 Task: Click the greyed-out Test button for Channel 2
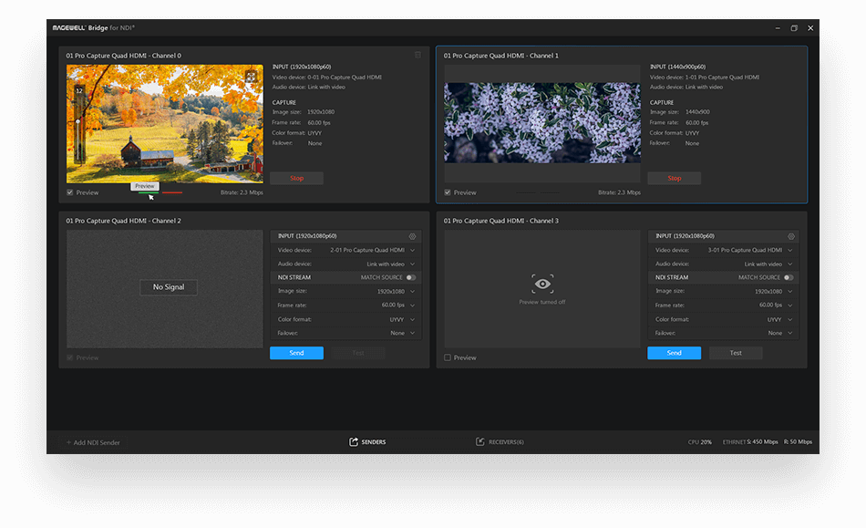(358, 353)
